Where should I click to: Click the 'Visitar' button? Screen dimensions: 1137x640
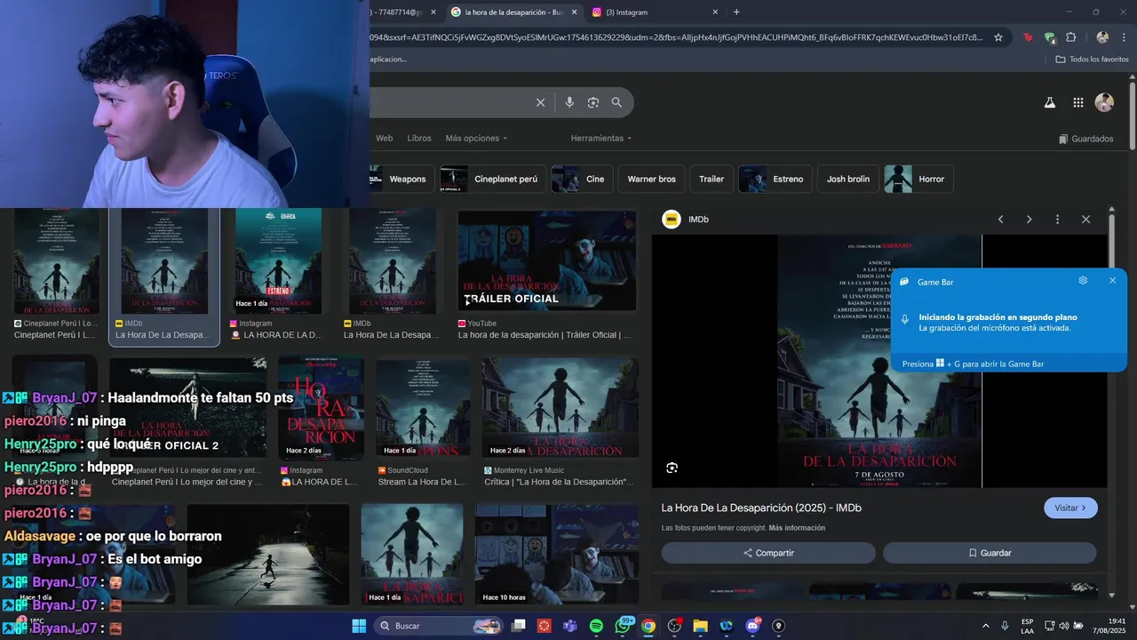point(1070,508)
